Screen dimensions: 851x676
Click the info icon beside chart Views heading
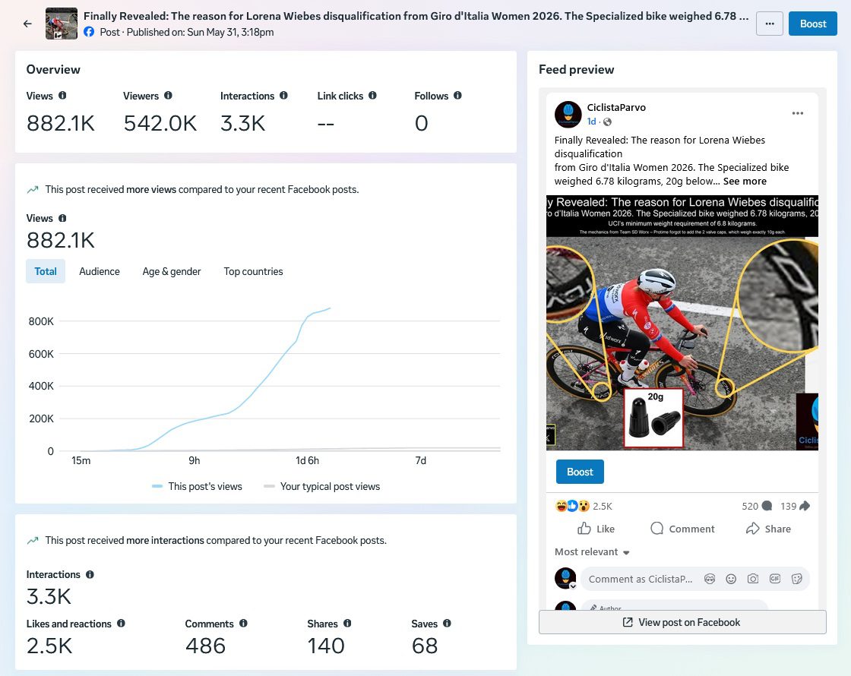point(62,218)
